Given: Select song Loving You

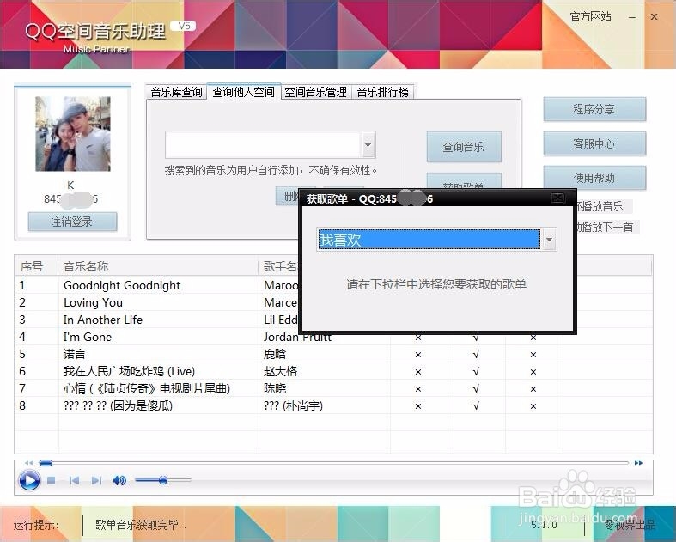Looking at the screenshot, I should pyautogui.click(x=93, y=302).
